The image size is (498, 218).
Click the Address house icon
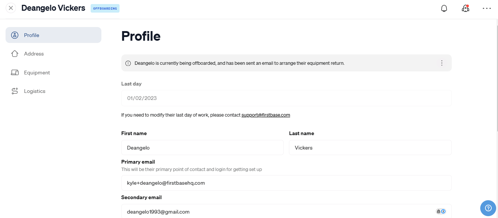click(x=15, y=54)
